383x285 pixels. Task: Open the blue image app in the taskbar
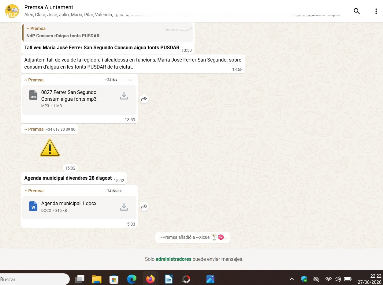(210, 279)
